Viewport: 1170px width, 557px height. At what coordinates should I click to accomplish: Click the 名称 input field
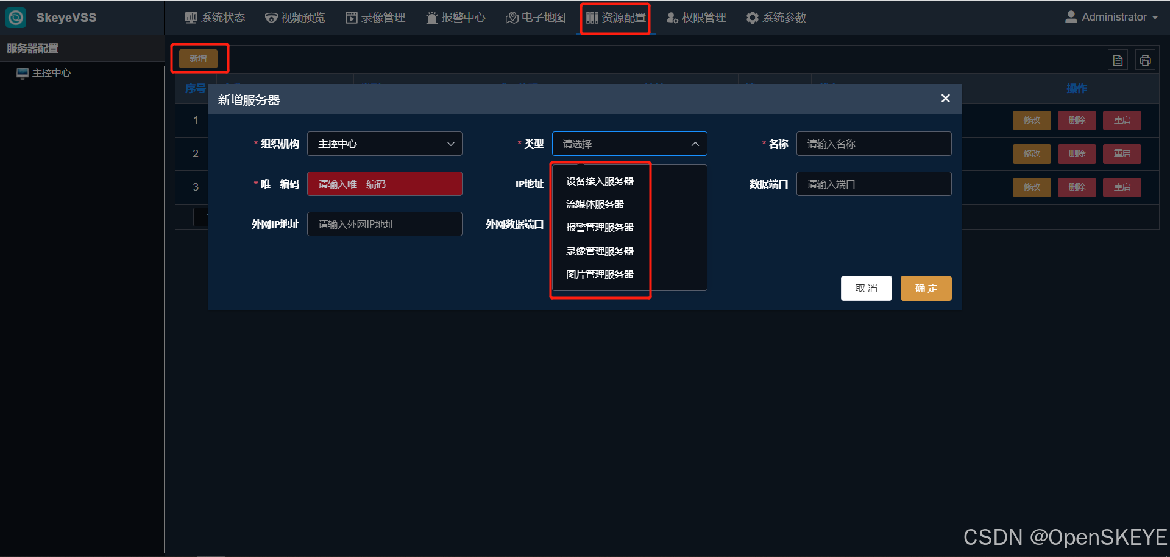(x=873, y=144)
